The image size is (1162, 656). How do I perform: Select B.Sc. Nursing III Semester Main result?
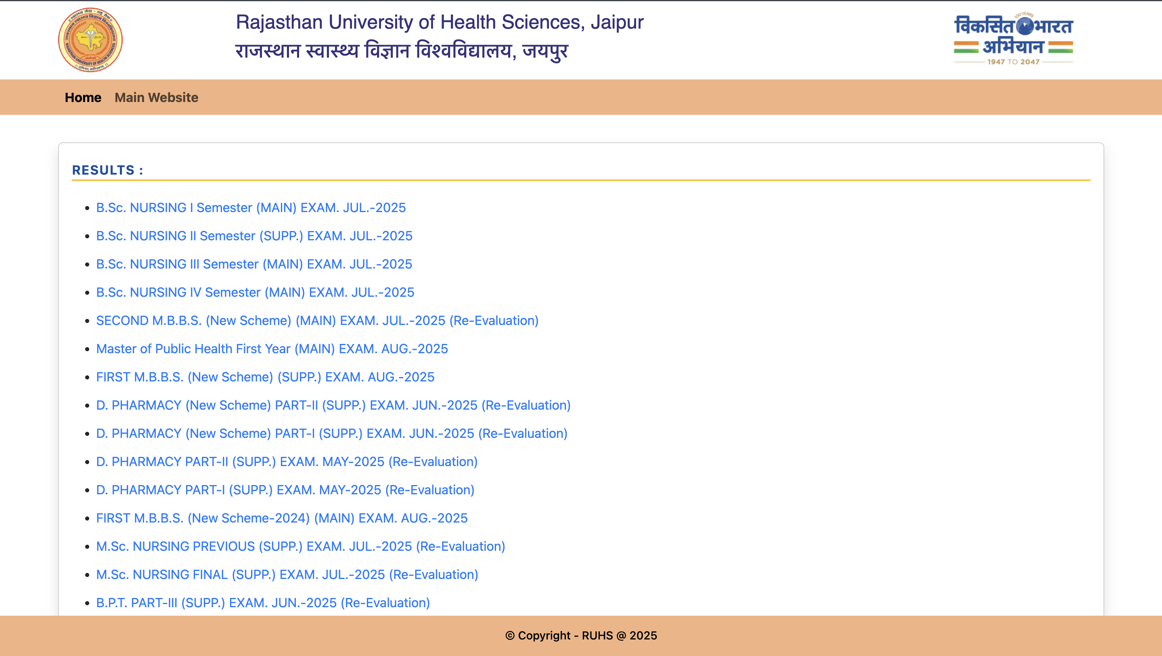pyautogui.click(x=254, y=264)
